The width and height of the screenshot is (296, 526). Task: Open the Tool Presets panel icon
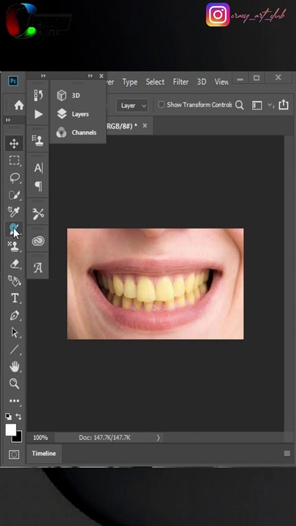pos(38,213)
